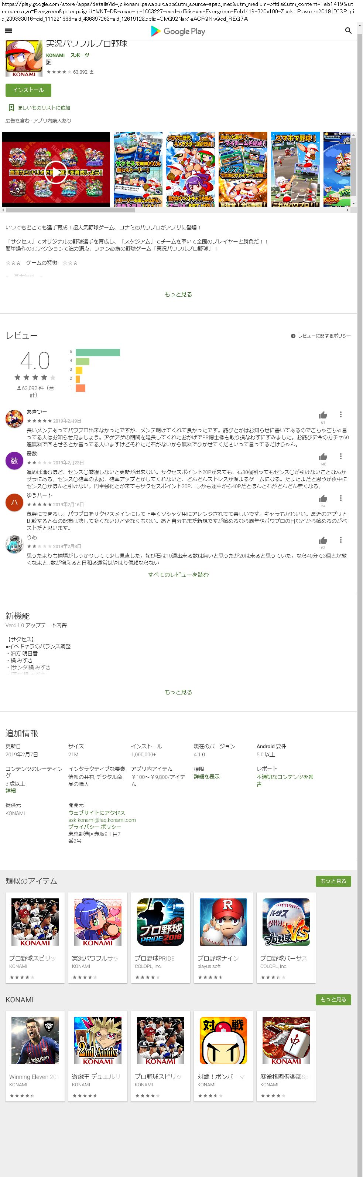Click the 5-star rating bar
363x1177 pixels.
coord(97,352)
